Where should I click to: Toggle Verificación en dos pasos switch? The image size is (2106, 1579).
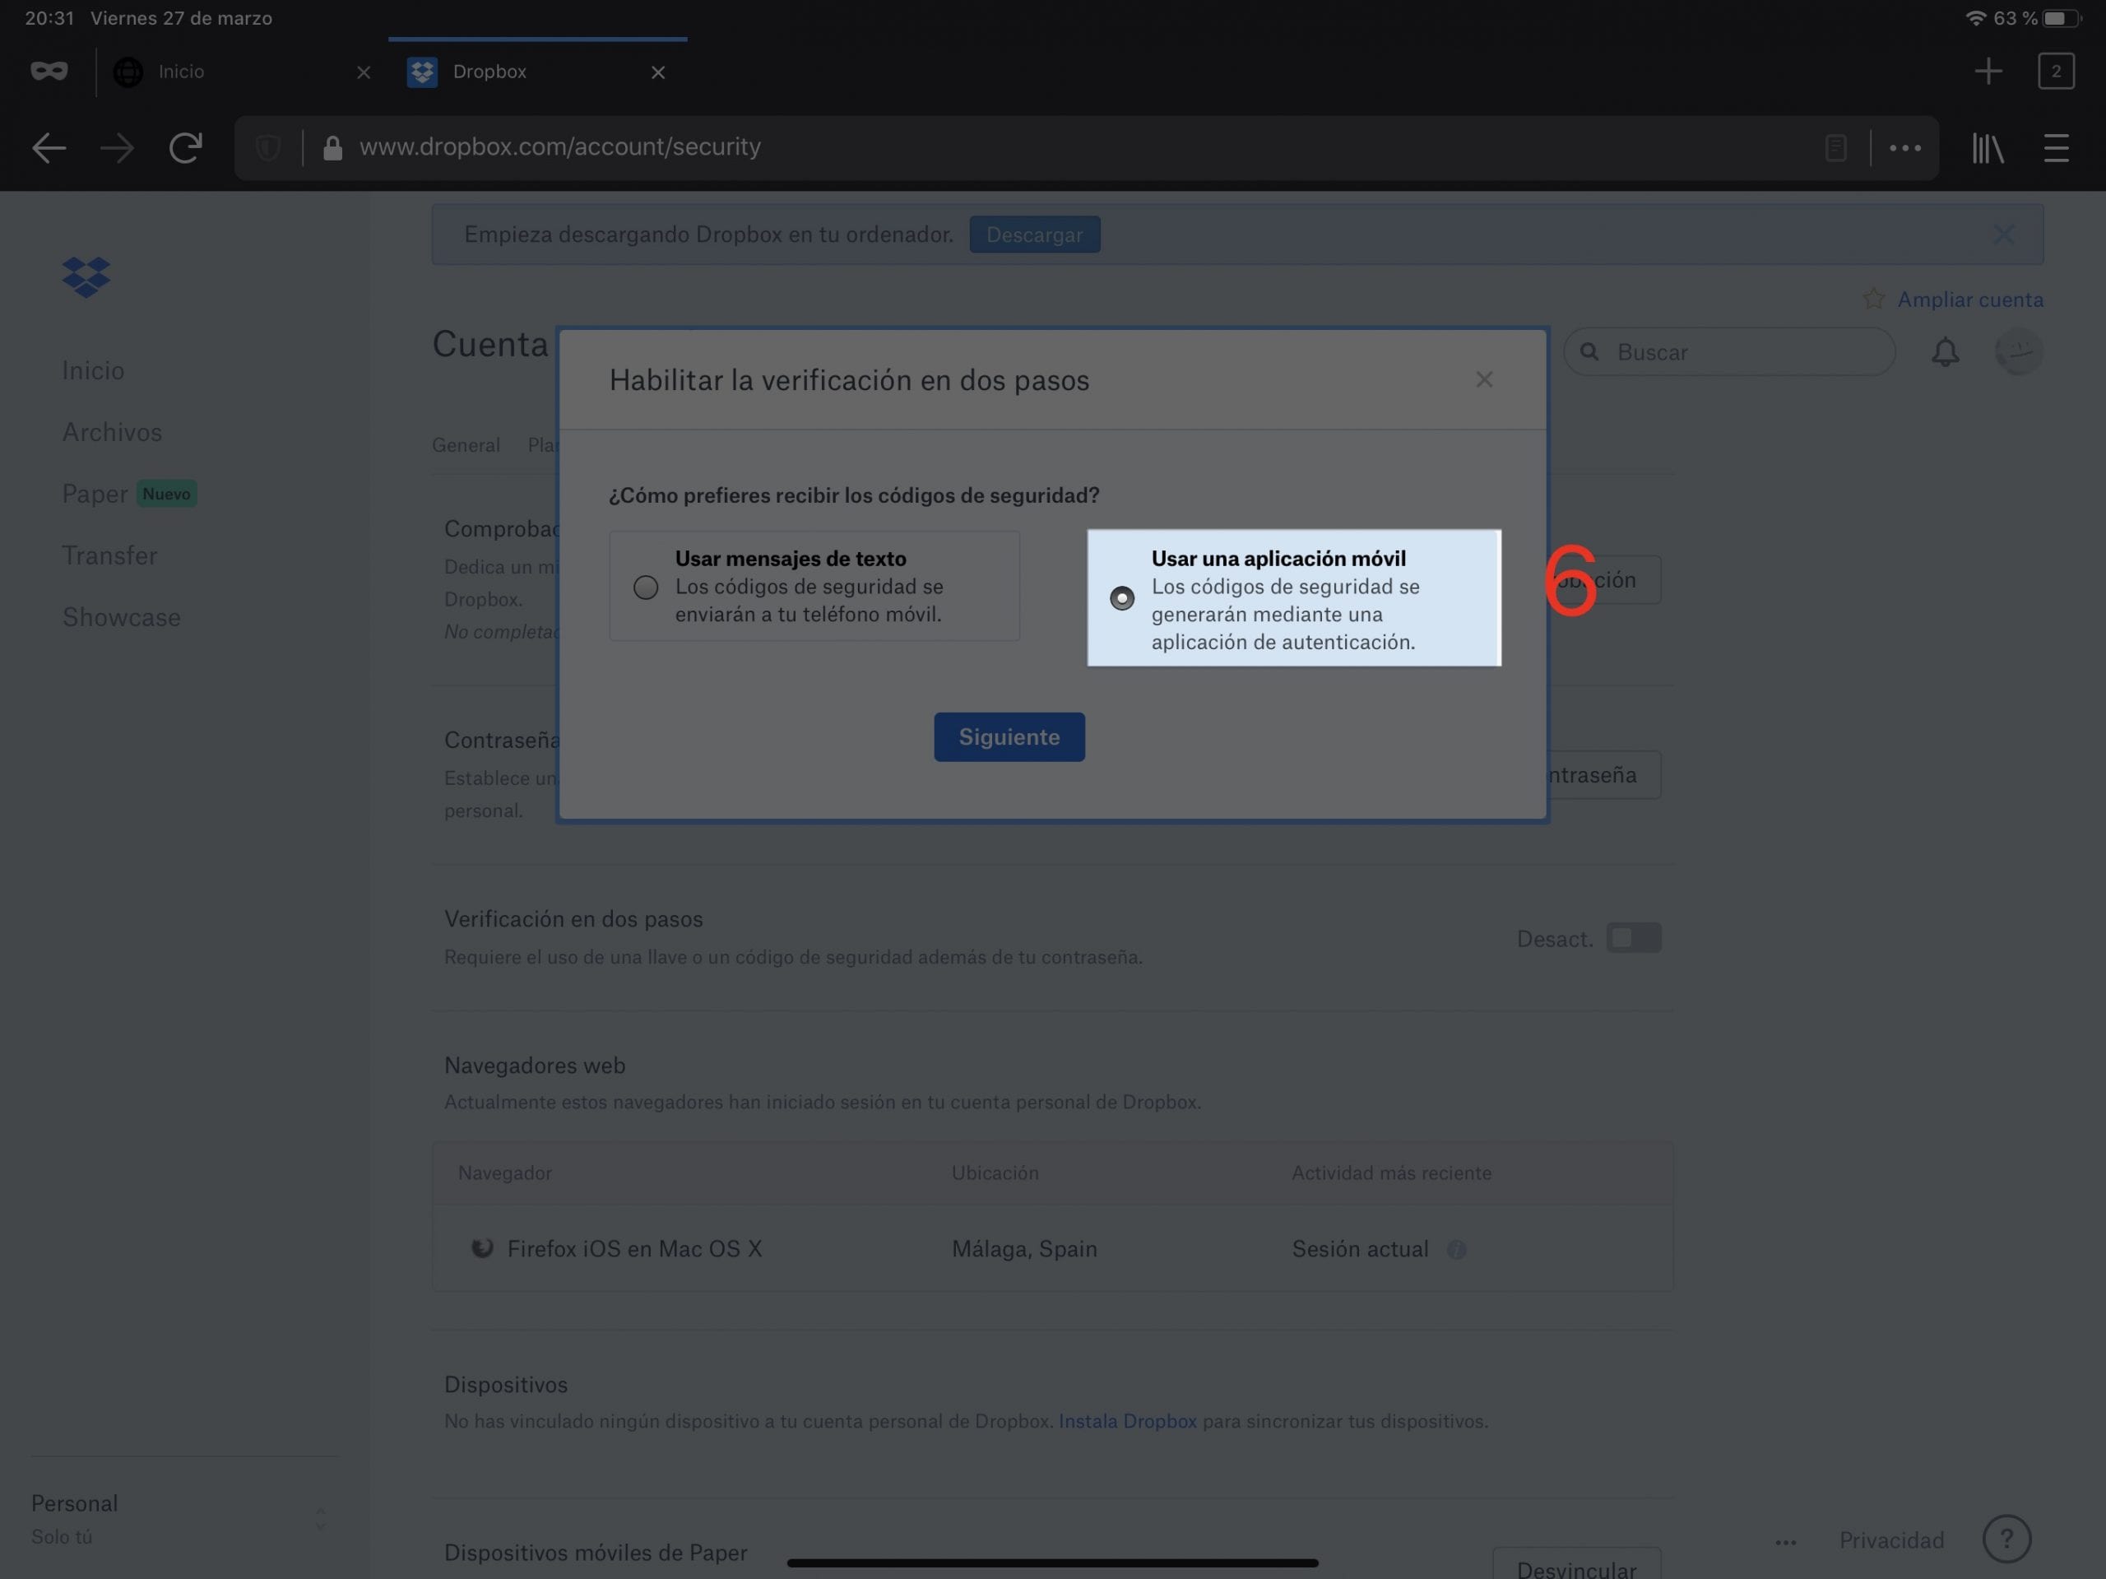(1633, 938)
